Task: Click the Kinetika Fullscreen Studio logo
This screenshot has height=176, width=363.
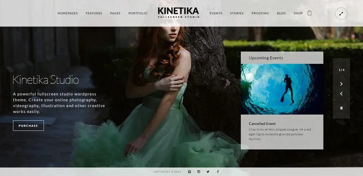Action: [178, 12]
